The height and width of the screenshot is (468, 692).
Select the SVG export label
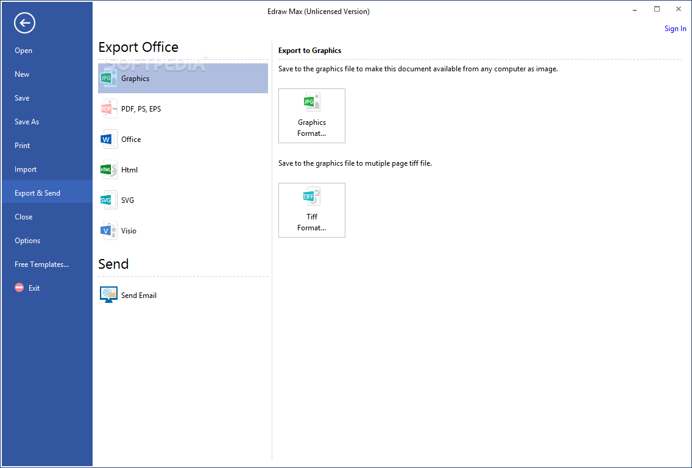point(127,200)
